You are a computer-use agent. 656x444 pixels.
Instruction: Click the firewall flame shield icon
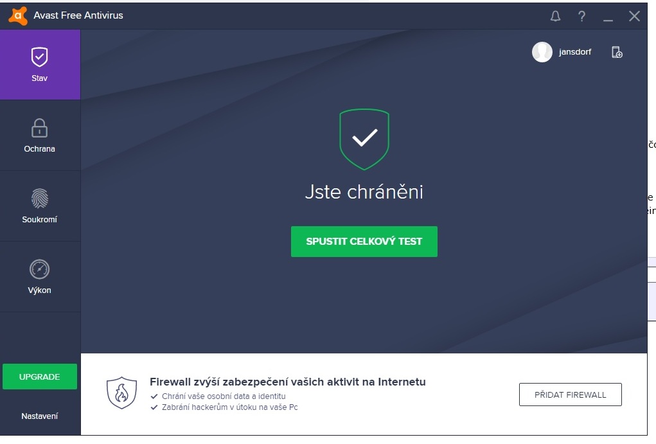click(x=121, y=393)
